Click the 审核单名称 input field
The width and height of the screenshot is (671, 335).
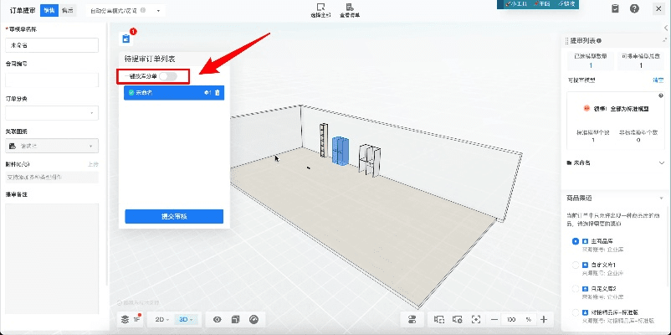[x=52, y=44]
